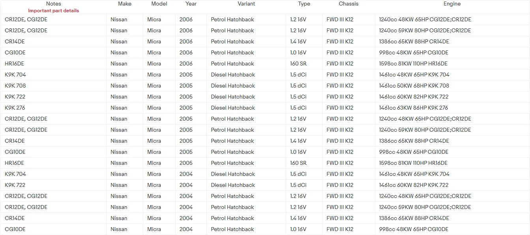This screenshot has height=235, width=530.
Task: Click the Chassis column header
Action: [348, 4]
